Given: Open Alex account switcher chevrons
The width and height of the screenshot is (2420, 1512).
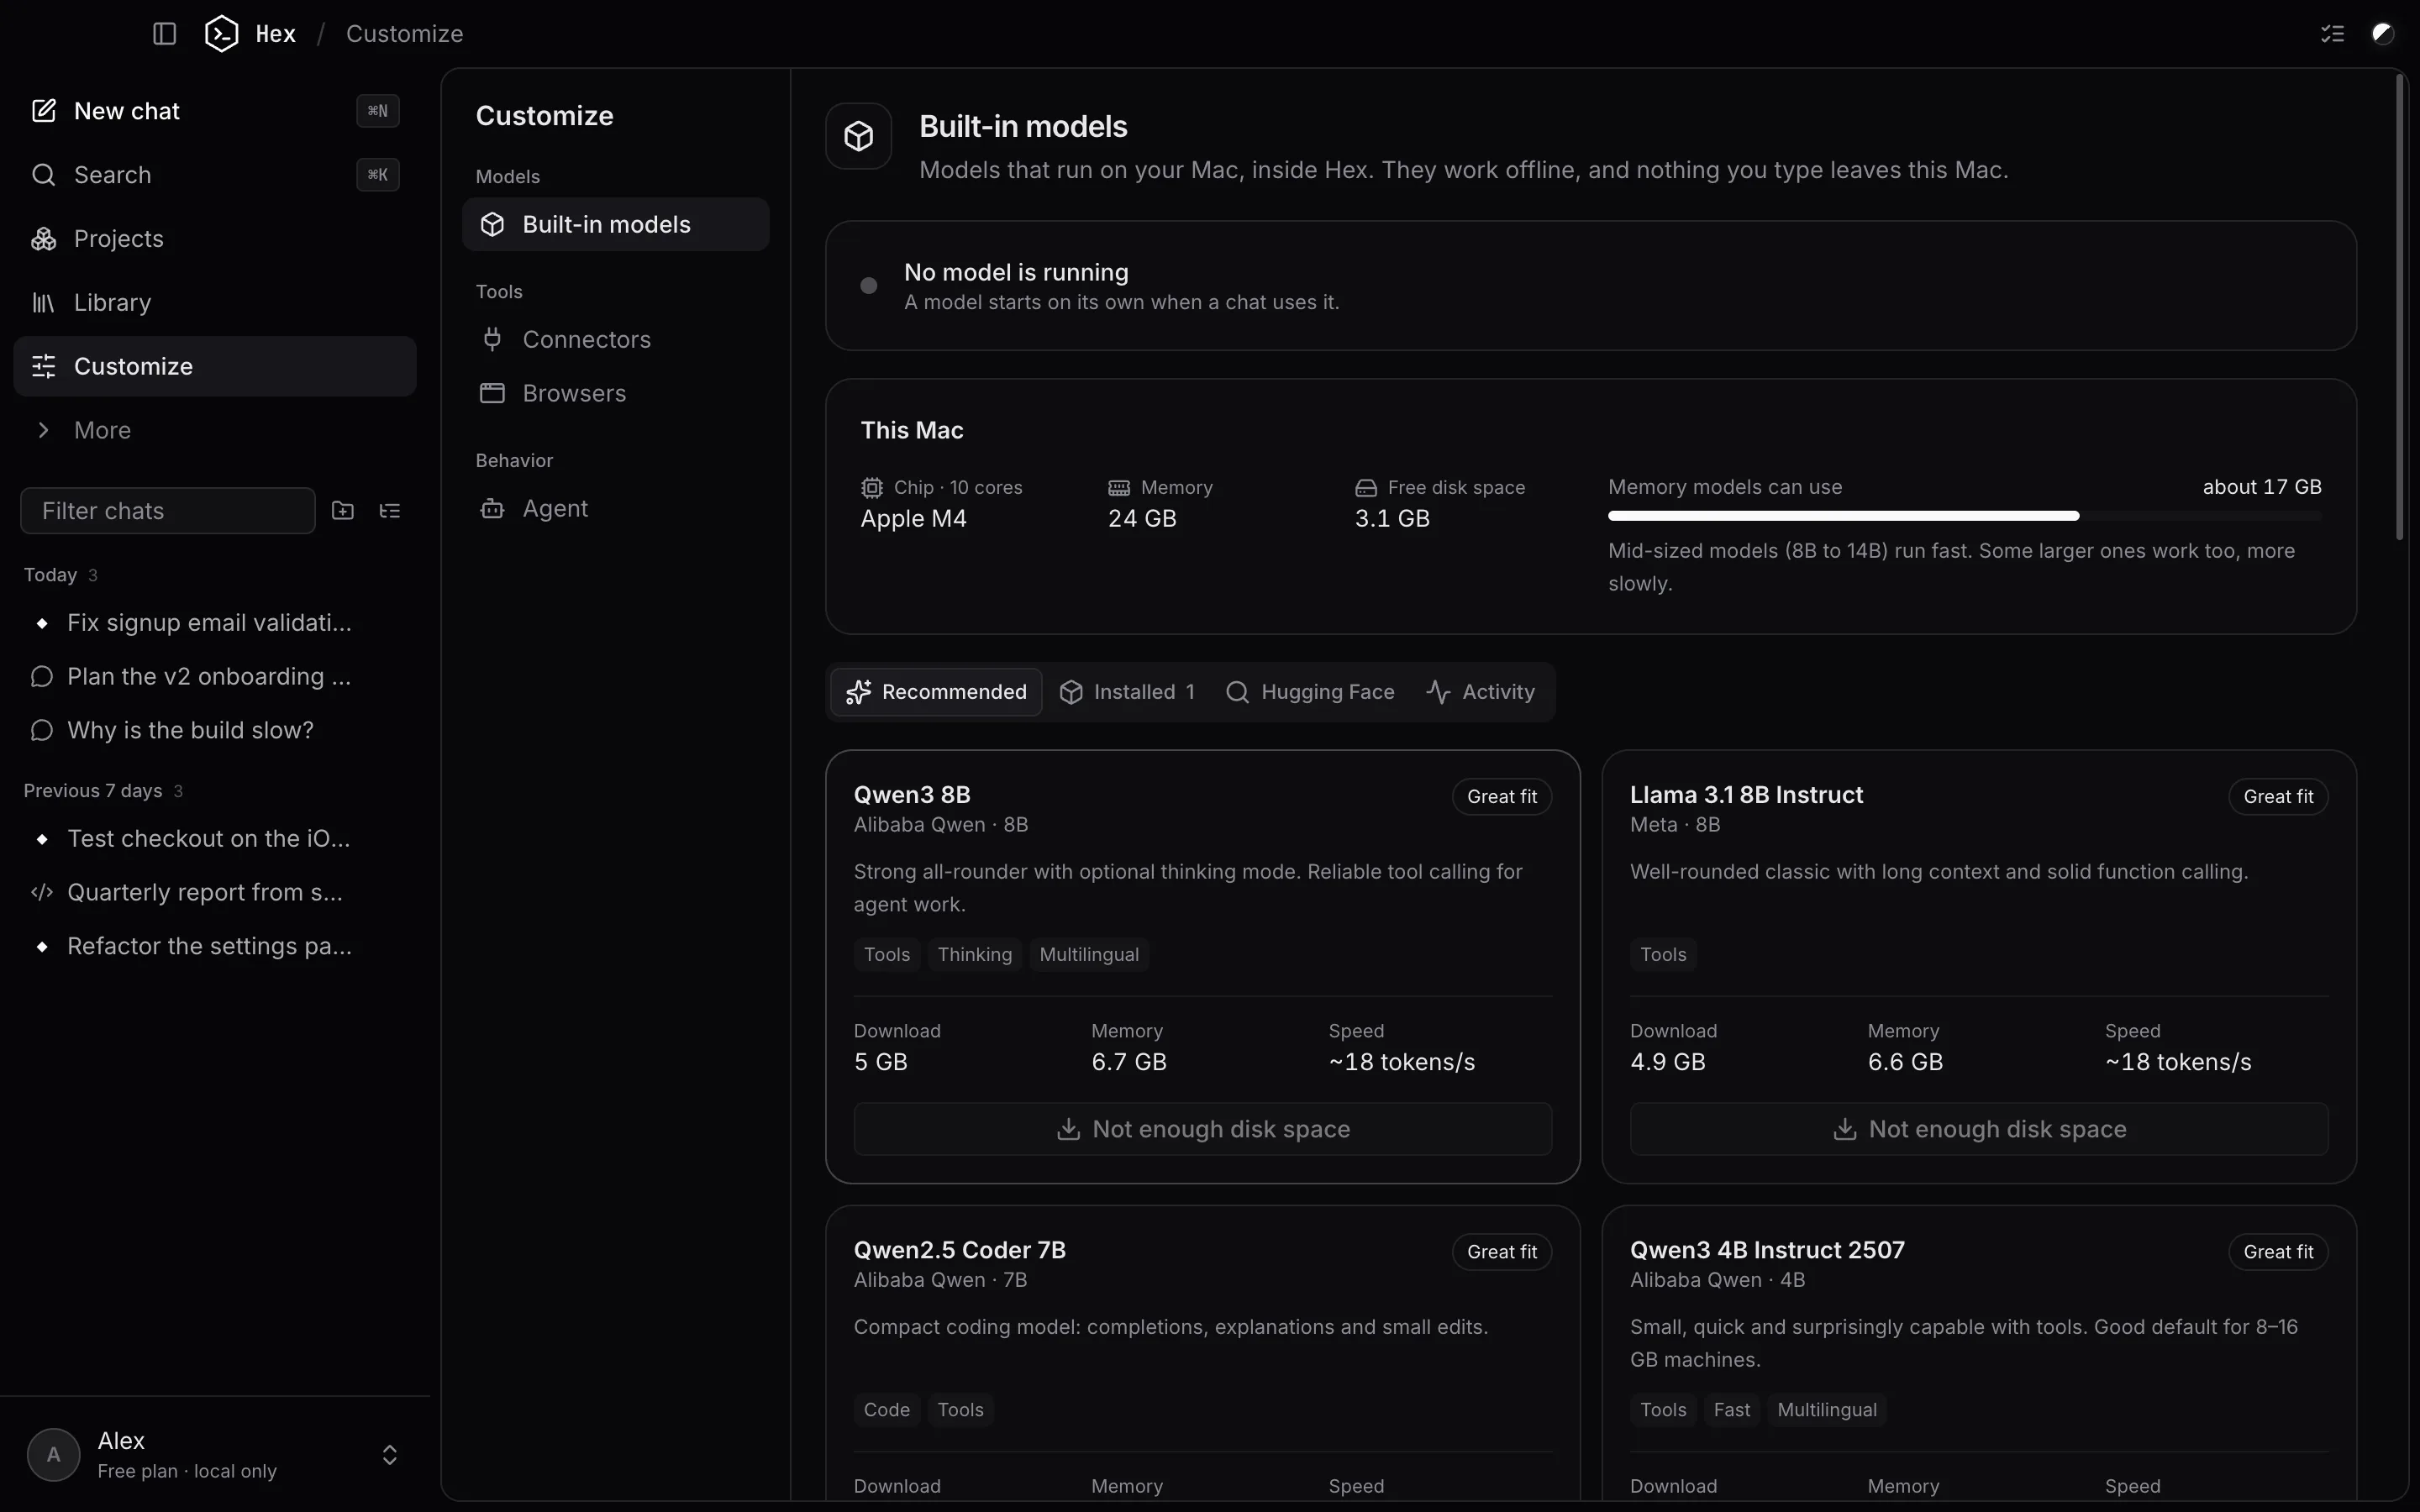Looking at the screenshot, I should tap(390, 1455).
